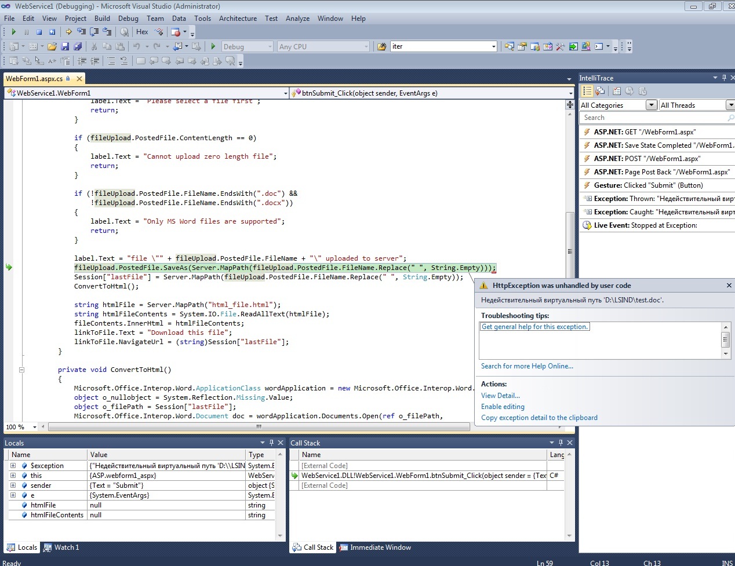
Task: Click the Enable editing link
Action: point(503,407)
